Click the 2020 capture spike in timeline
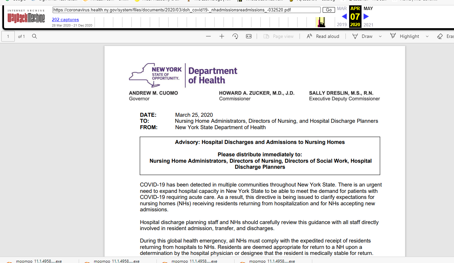454x263 pixels. pos(321,22)
